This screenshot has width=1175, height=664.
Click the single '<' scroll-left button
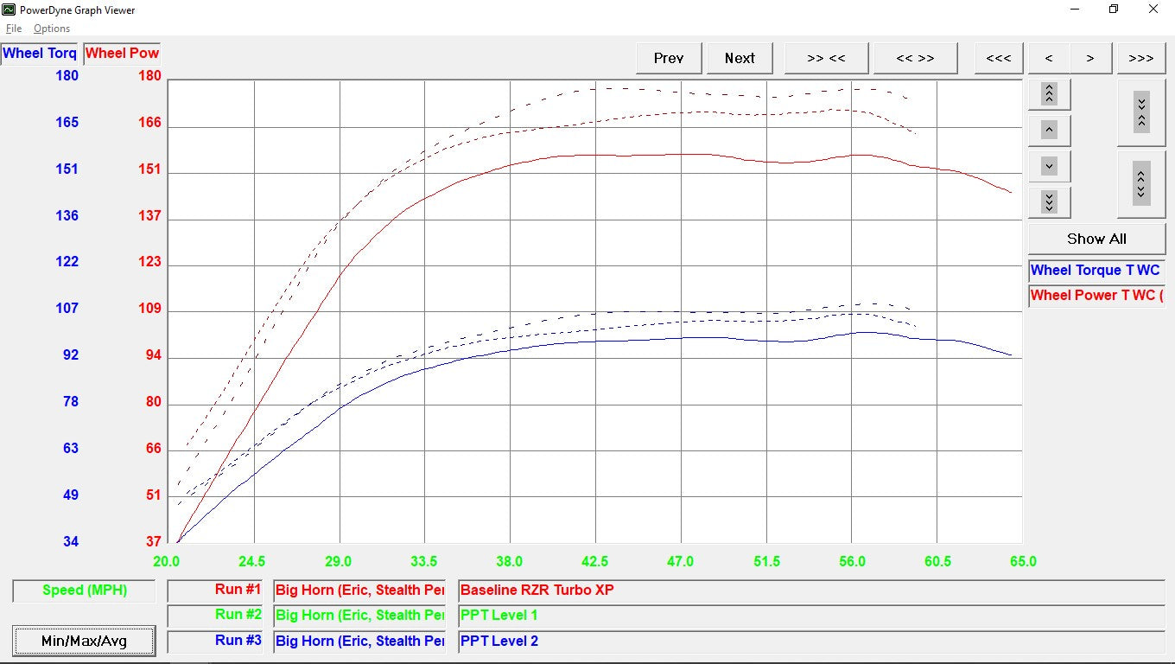[1049, 58]
